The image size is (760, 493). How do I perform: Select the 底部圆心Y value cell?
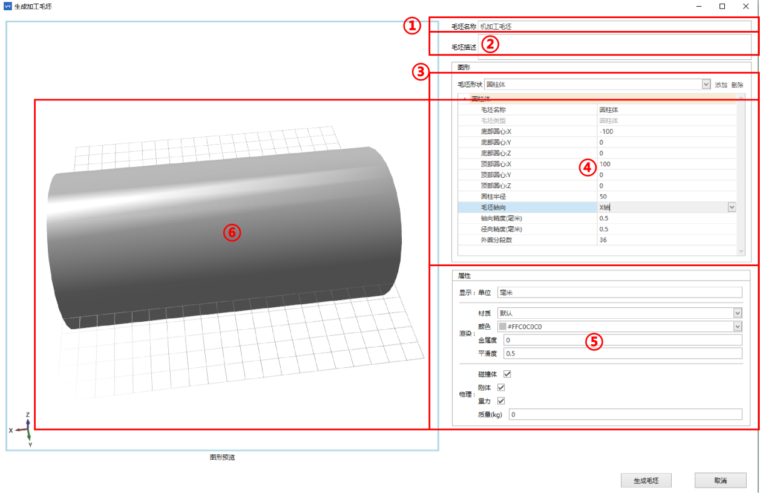[666, 142]
